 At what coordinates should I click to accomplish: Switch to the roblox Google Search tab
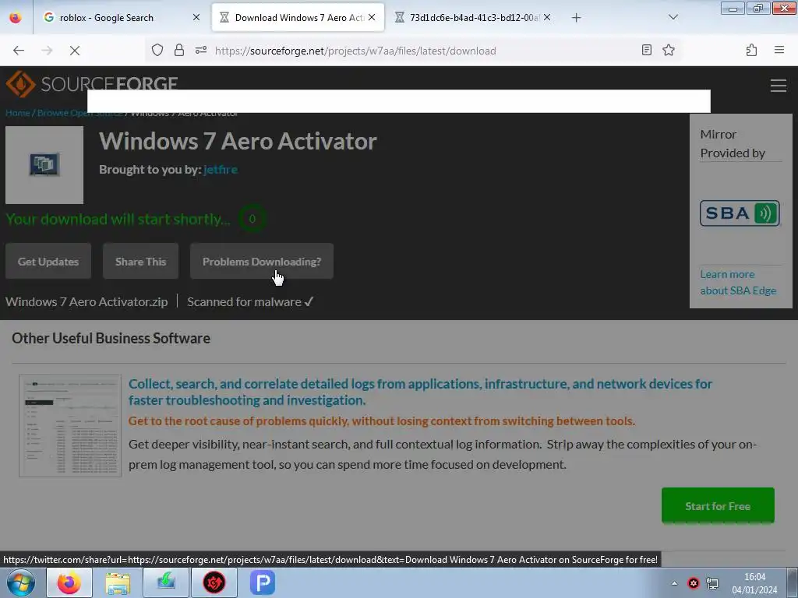pos(121,17)
